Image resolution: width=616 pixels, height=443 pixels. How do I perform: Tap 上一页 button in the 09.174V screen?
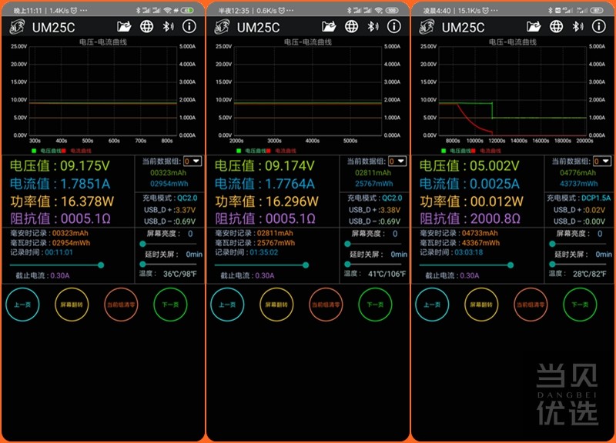[x=227, y=305]
